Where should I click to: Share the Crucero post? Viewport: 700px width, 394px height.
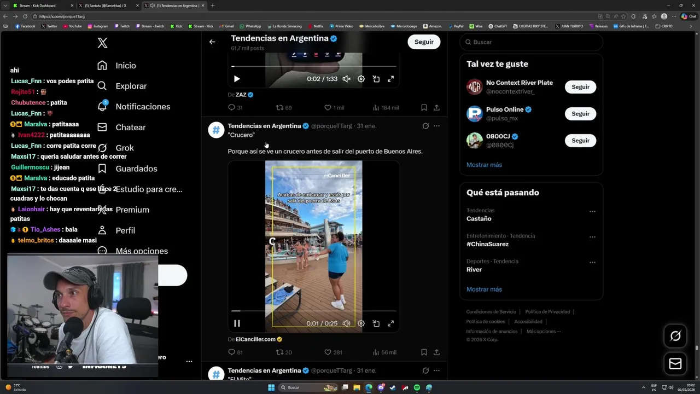(436, 352)
